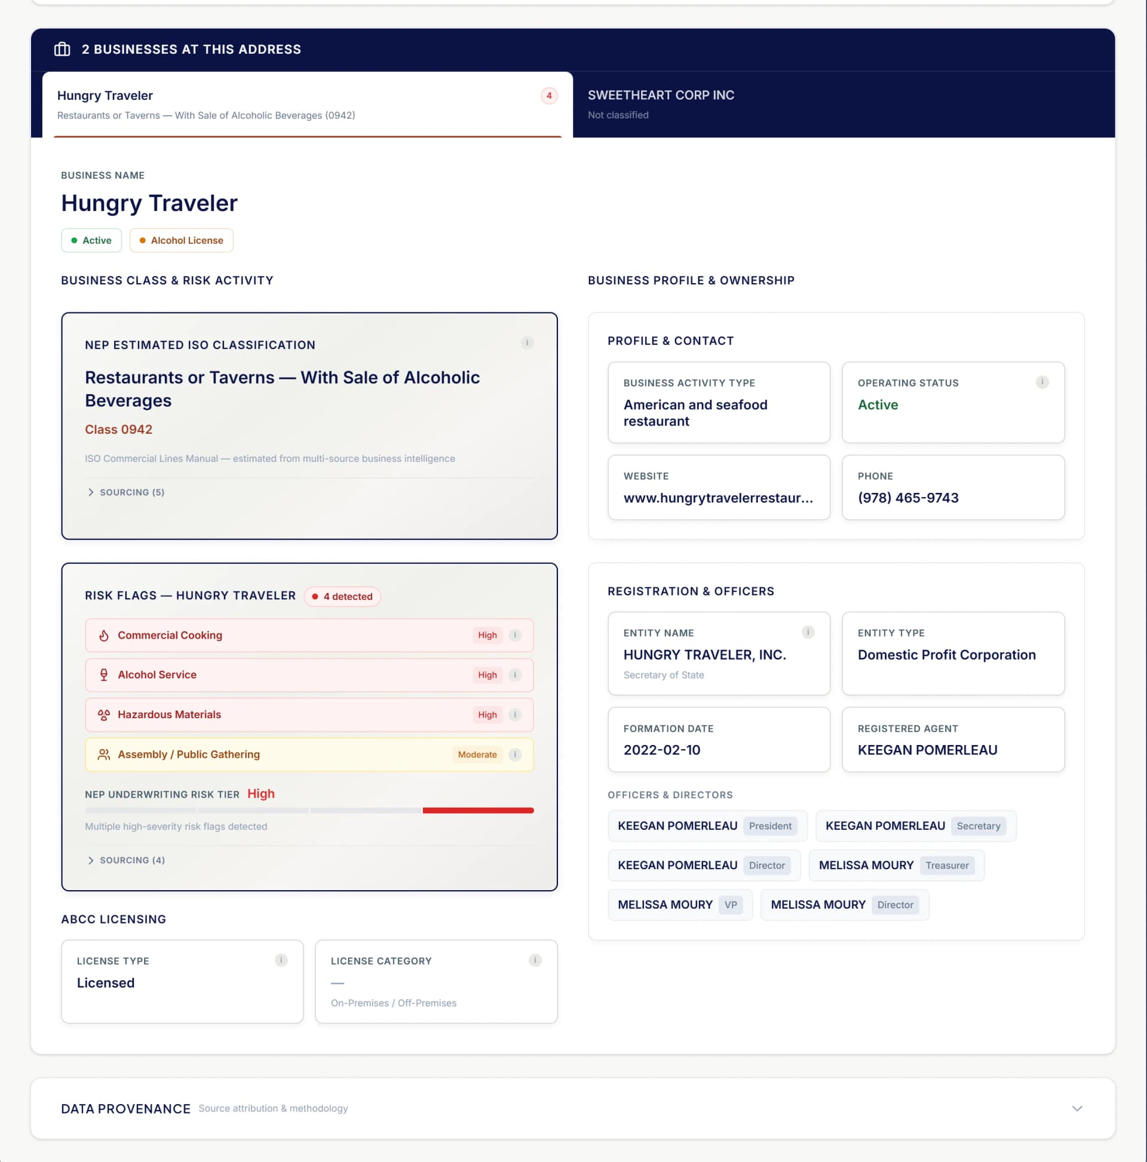The width and height of the screenshot is (1147, 1162).
Task: Click the High badge on Hazardous Materials
Action: pyautogui.click(x=487, y=715)
